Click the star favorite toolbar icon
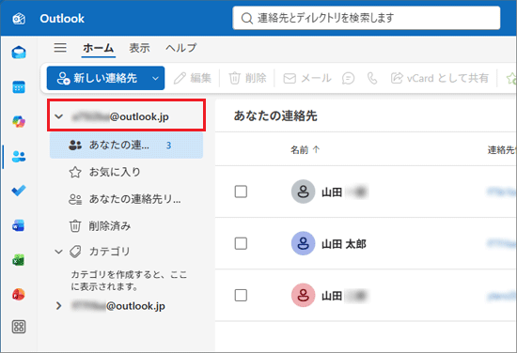Image resolution: width=517 pixels, height=353 pixels. [511, 78]
